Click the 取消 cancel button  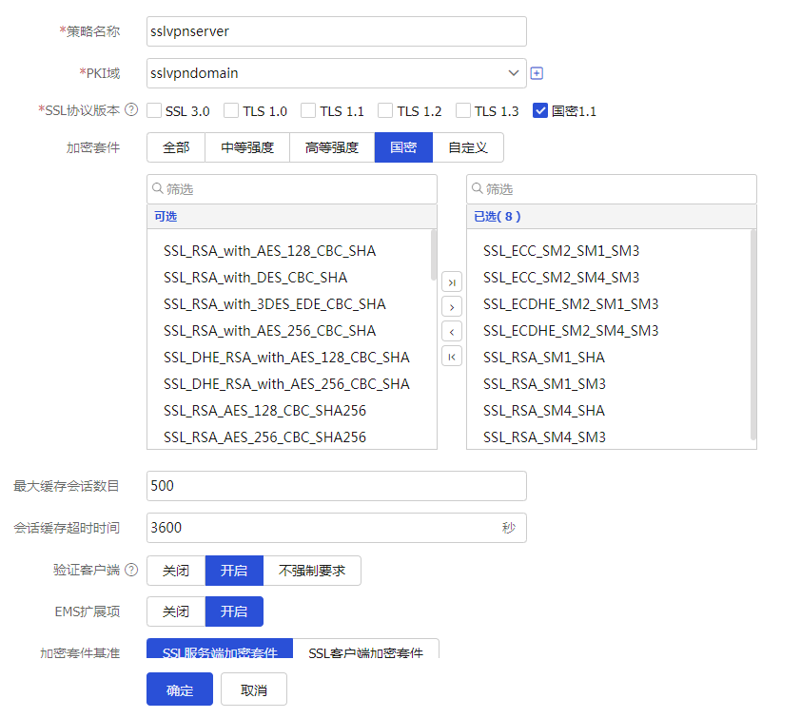tap(254, 689)
